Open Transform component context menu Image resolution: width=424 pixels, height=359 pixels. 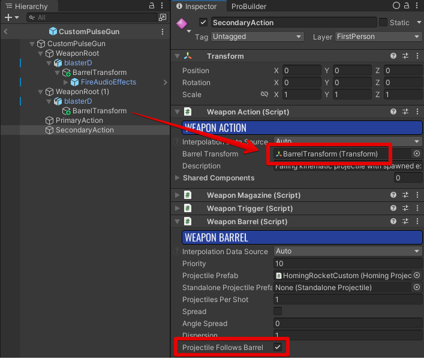click(417, 56)
